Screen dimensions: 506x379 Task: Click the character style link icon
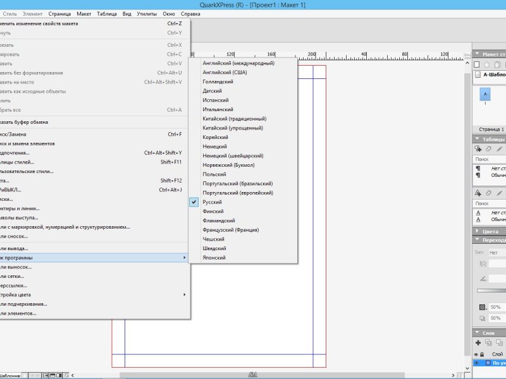pos(488,193)
